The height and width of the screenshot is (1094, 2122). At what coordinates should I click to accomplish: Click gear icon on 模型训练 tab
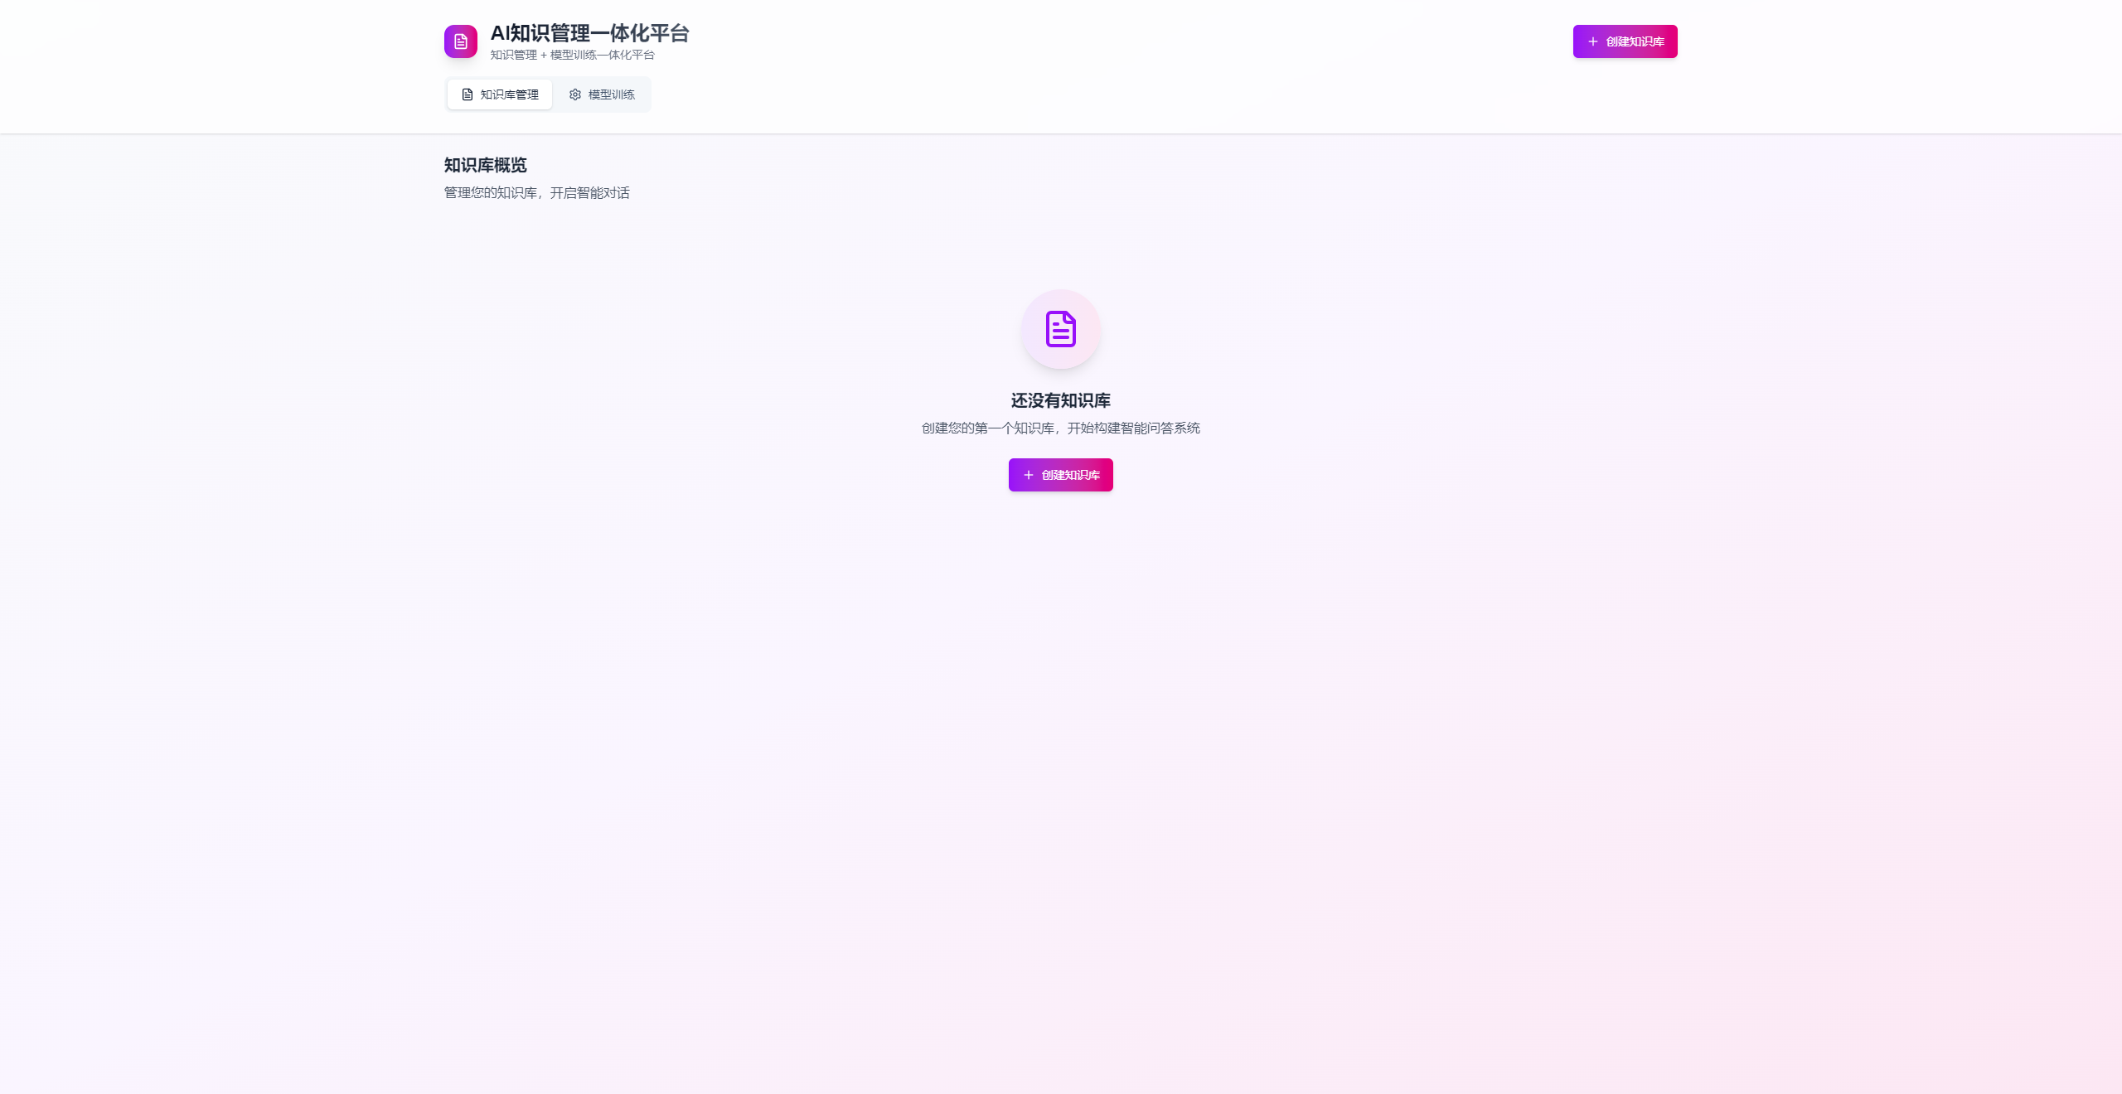coord(575,94)
